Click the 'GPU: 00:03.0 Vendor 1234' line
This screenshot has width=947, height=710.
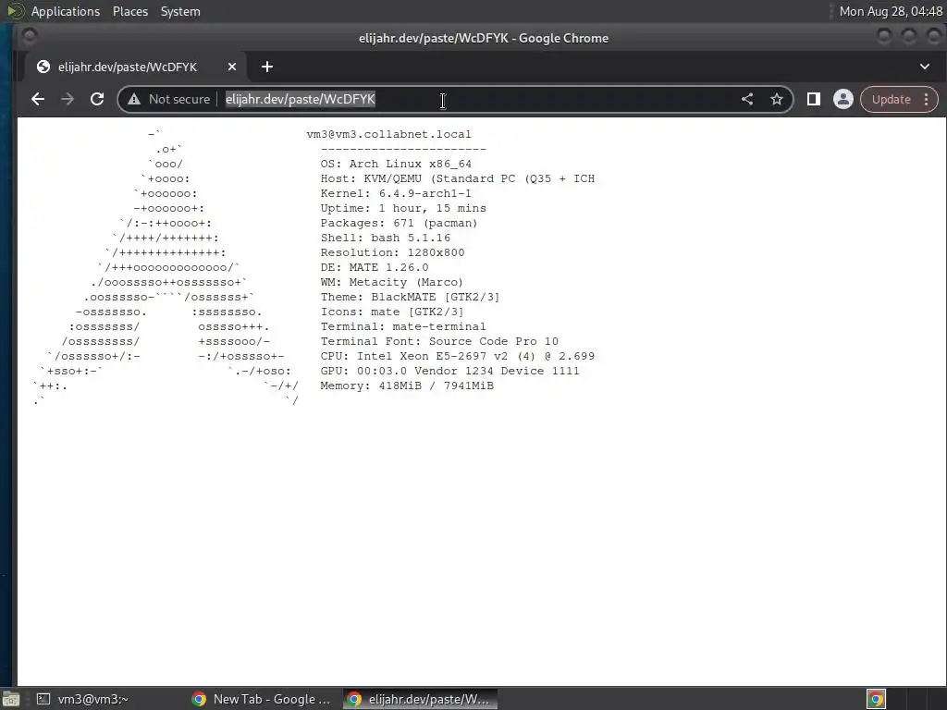tap(450, 371)
